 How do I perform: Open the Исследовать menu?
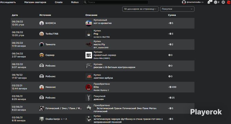8,2
